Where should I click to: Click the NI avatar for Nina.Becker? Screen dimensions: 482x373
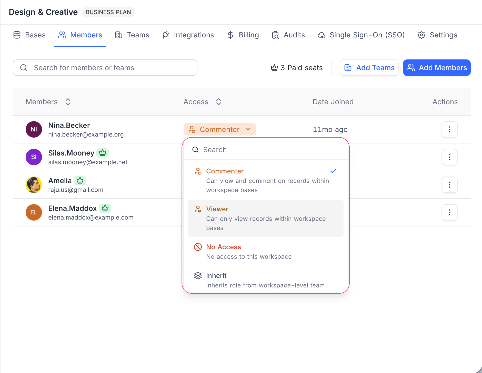[34, 129]
